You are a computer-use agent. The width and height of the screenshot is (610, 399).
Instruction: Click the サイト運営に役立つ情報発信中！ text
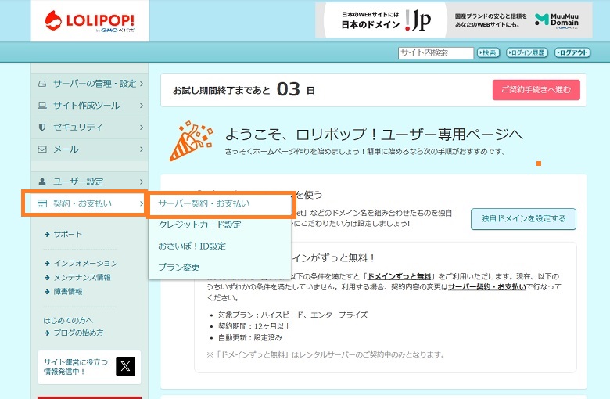pyautogui.click(x=76, y=367)
